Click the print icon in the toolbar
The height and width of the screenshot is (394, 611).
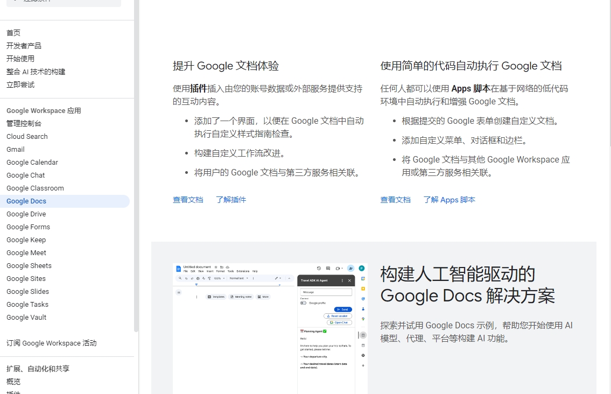pyautogui.click(x=197, y=278)
